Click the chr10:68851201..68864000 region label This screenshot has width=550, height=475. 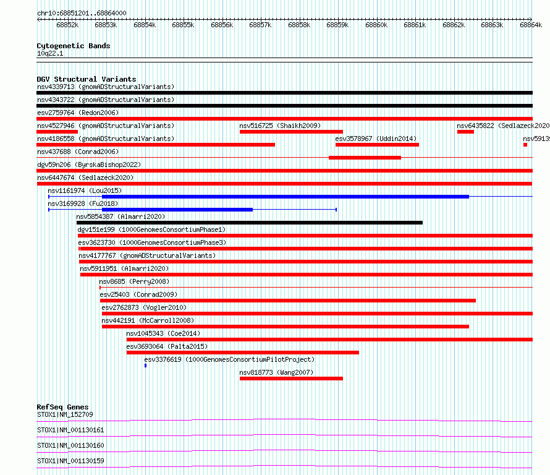[x=82, y=13]
